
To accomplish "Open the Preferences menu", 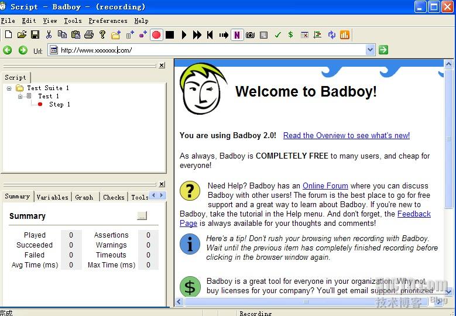I will click(x=108, y=20).
